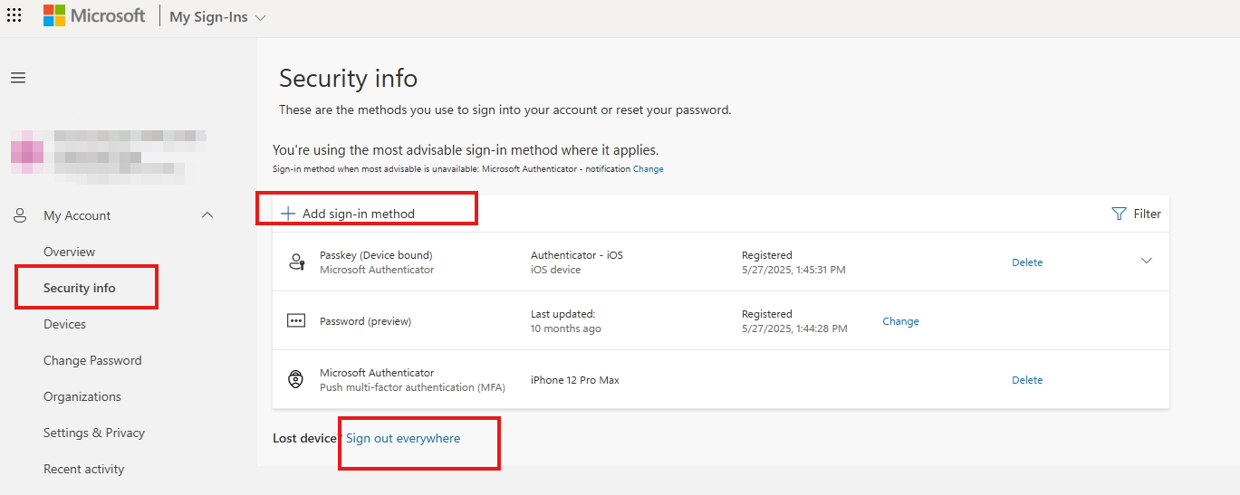Click the My Account label
The height and width of the screenshot is (495, 1240).
click(x=77, y=215)
